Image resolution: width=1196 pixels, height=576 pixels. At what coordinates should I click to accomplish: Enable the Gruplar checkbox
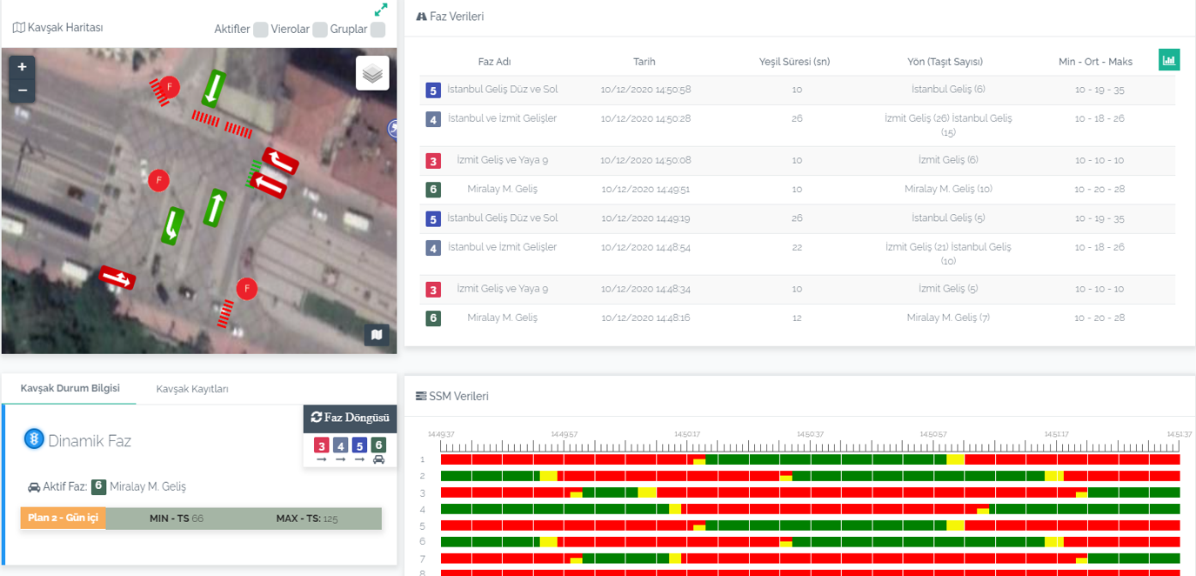tap(378, 30)
